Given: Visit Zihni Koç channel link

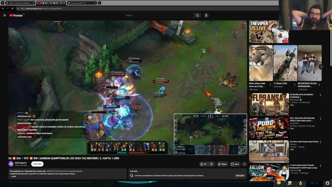Looking at the screenshot, I should point(293,144).
